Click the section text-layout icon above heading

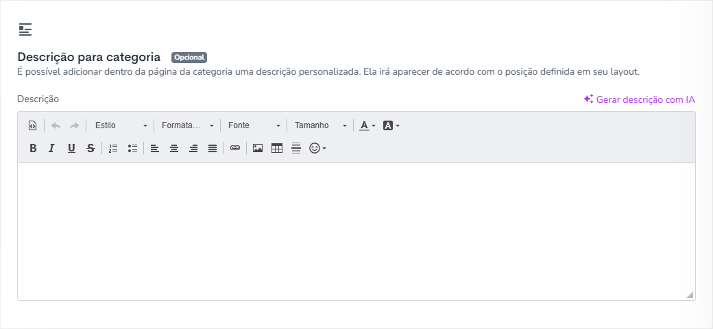point(25,29)
